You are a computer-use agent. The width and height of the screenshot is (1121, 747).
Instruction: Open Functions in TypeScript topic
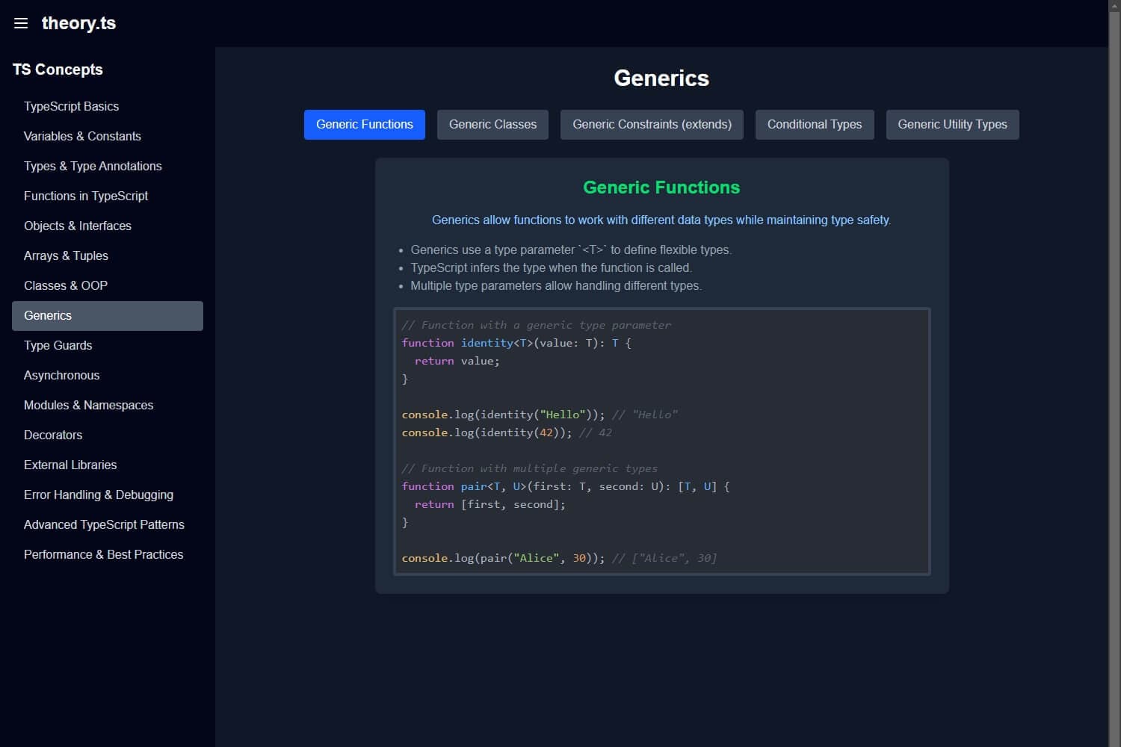point(108,196)
